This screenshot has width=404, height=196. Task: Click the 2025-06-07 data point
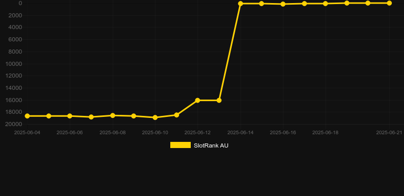pos(91,117)
